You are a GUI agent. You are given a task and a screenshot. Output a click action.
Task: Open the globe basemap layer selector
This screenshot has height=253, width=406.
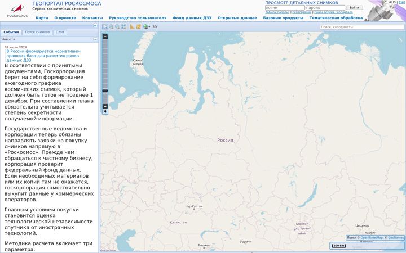(x=147, y=26)
